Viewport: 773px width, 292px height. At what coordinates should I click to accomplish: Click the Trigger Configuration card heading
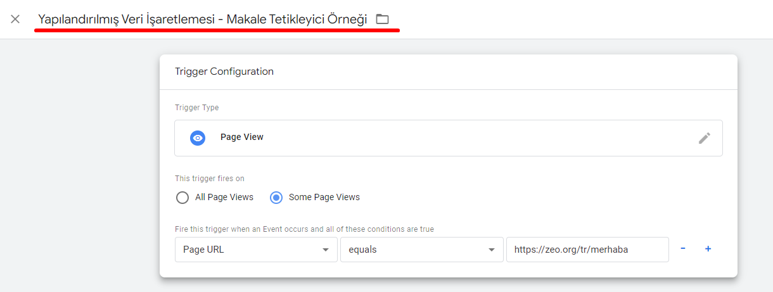pyautogui.click(x=224, y=72)
